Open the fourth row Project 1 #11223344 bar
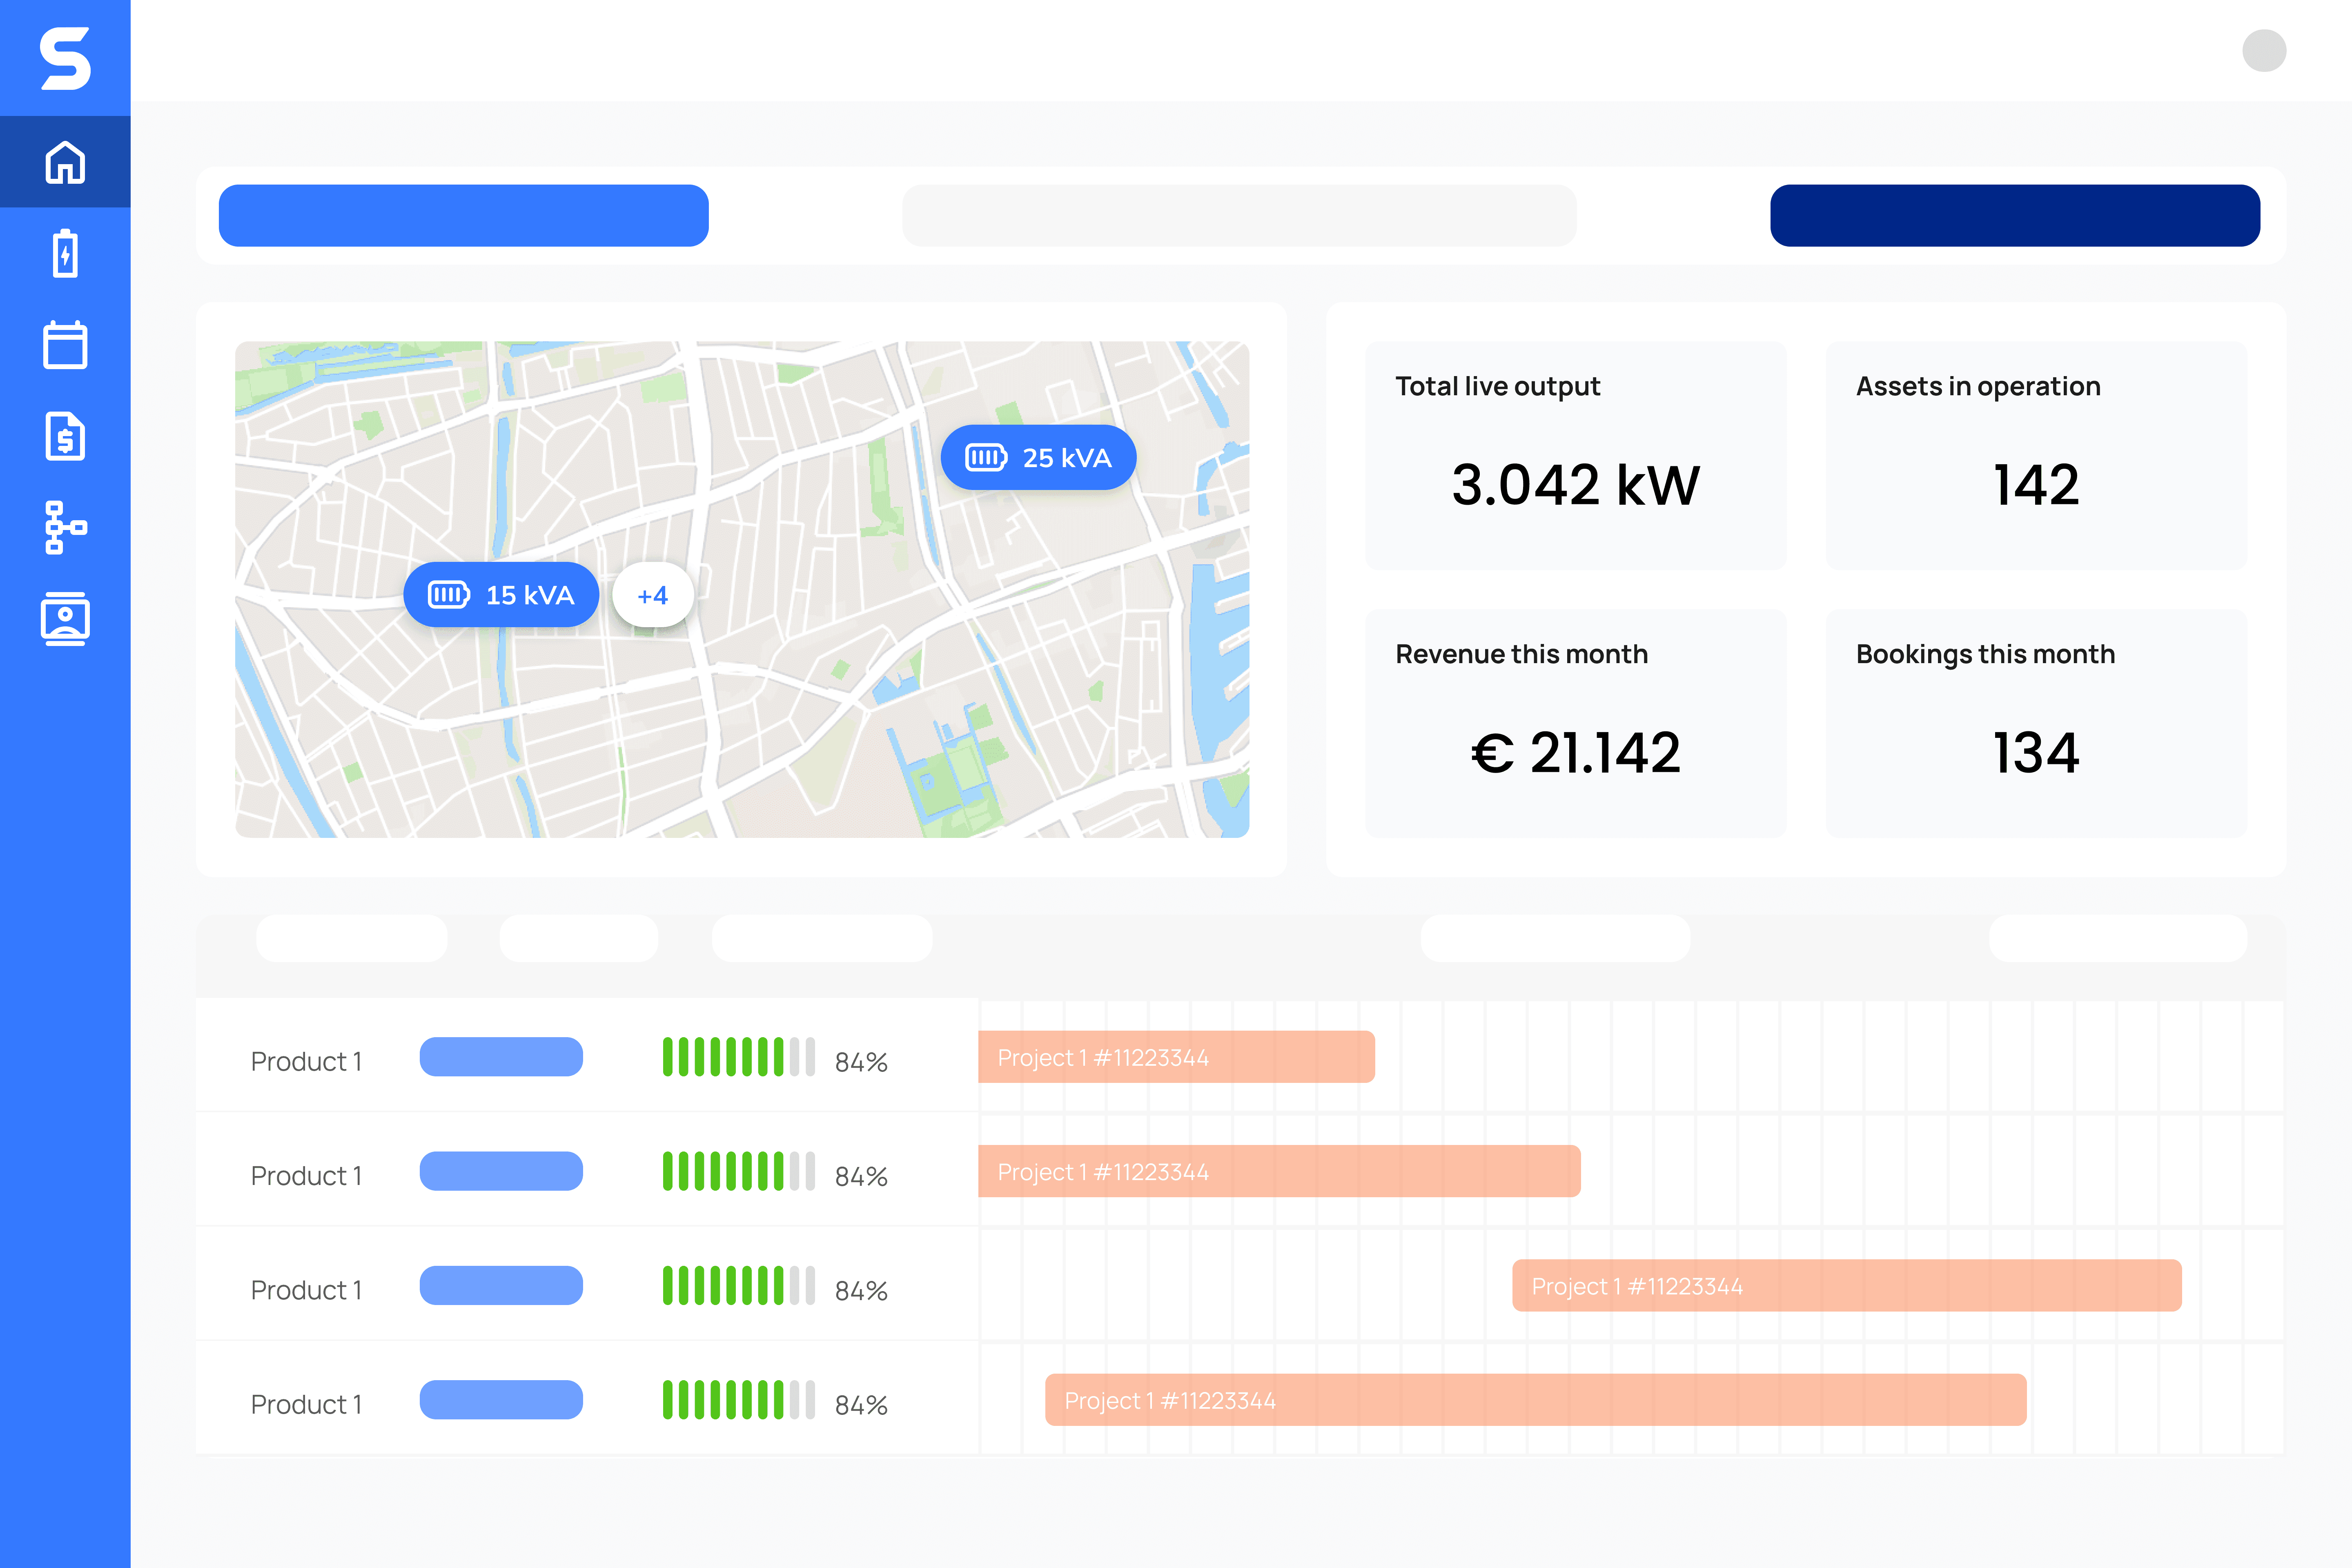The width and height of the screenshot is (2352, 1568). point(1536,1400)
